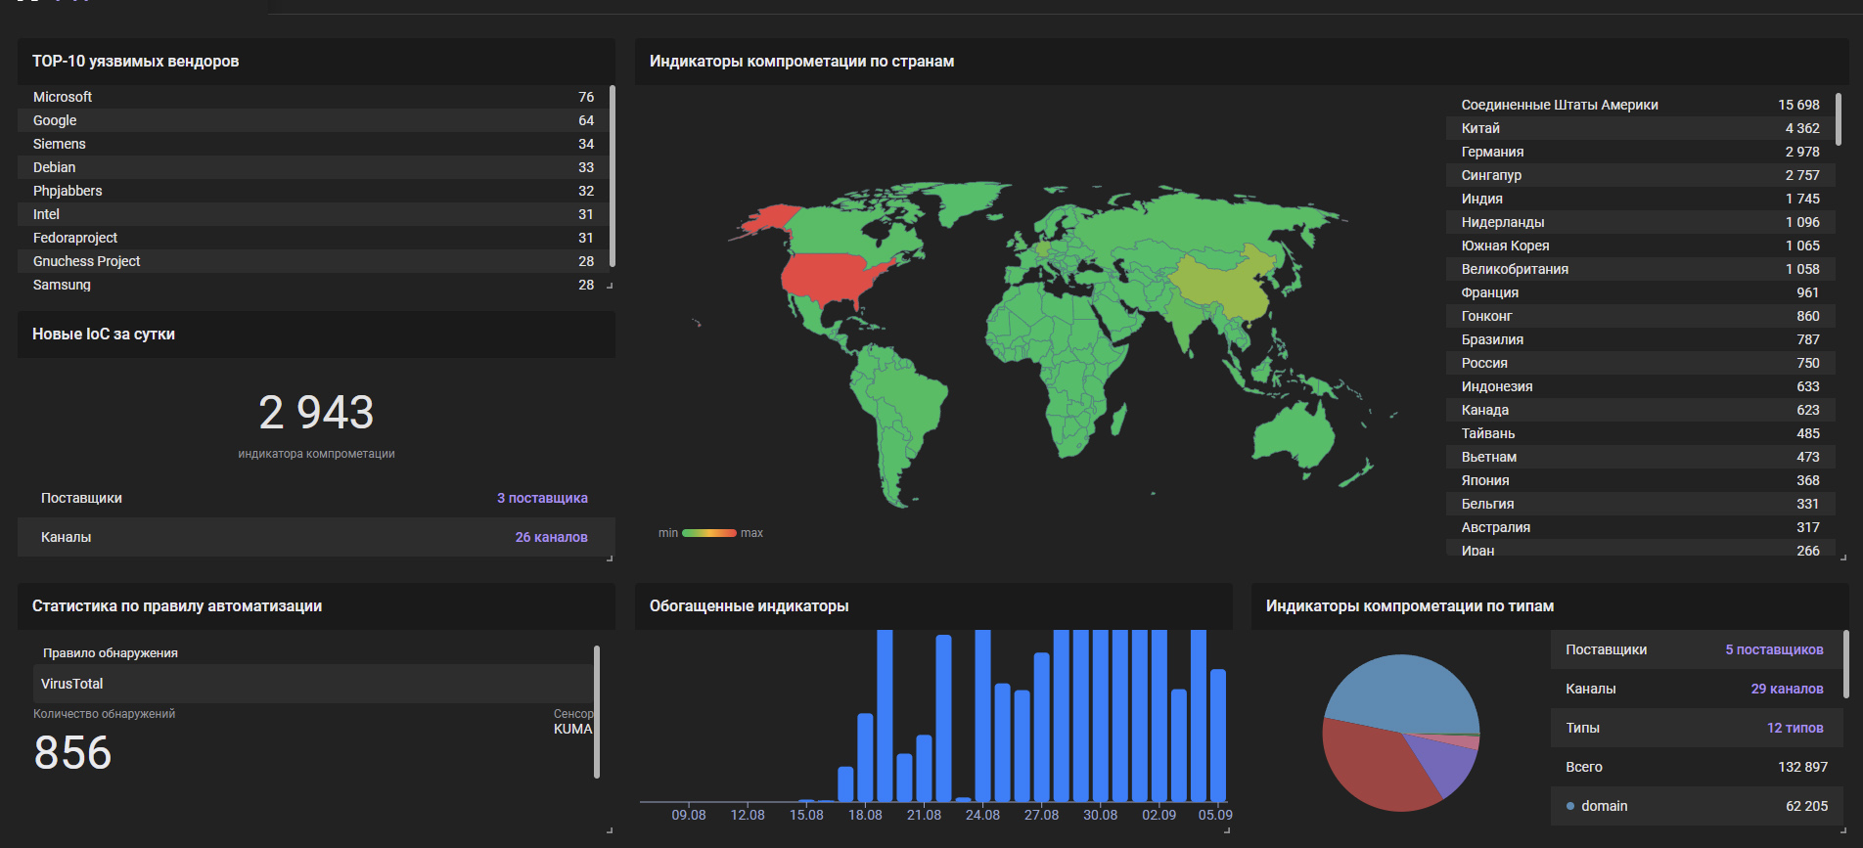
Task: Click the 'Тайвань' country row
Action: click(1641, 433)
